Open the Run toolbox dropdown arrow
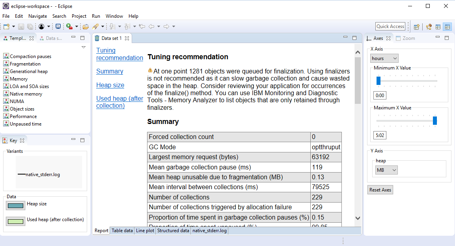Viewport: 455px width, 246px height. click(x=76, y=27)
